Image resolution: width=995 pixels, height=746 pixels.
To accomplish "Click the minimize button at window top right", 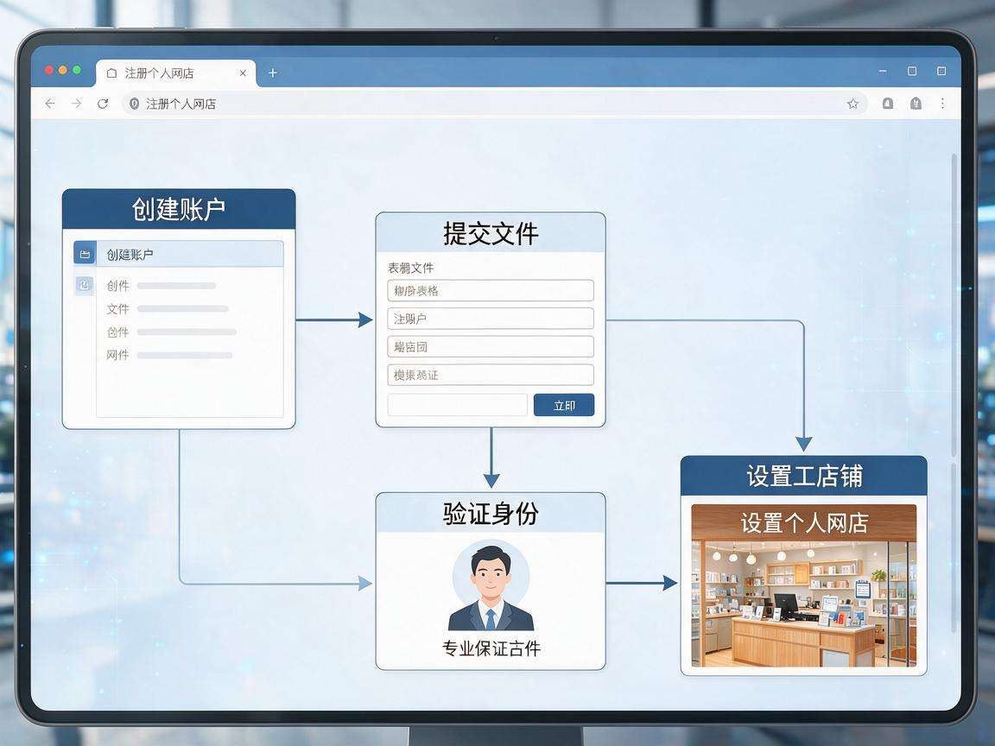I will point(883,71).
